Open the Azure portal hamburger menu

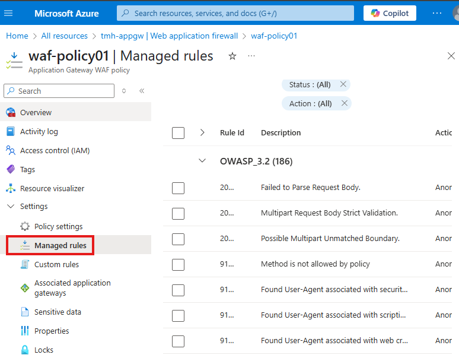point(8,13)
